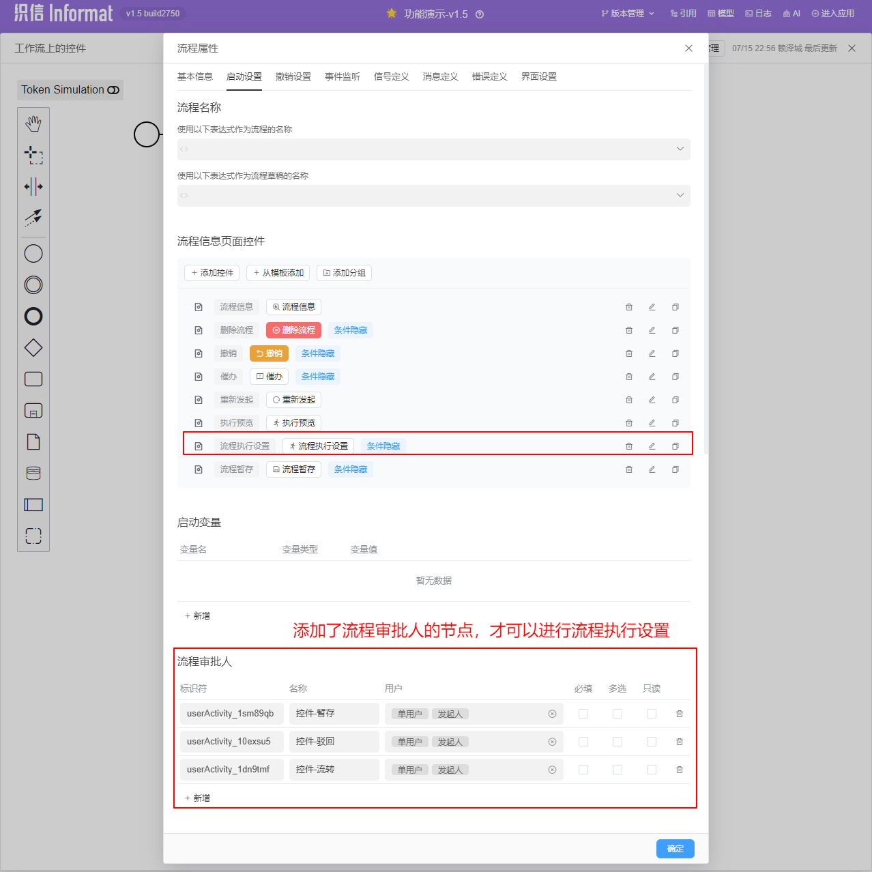872x872 pixels.
Task: Pick the global connect arrow tool
Action: (33, 218)
